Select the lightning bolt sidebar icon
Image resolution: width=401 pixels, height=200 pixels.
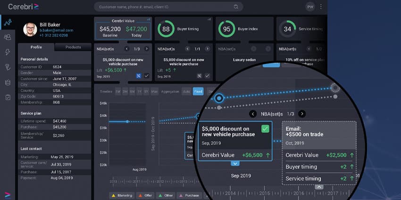coord(8,52)
